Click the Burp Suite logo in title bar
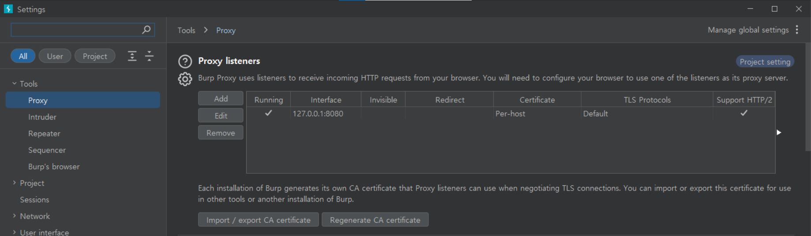 (8, 9)
